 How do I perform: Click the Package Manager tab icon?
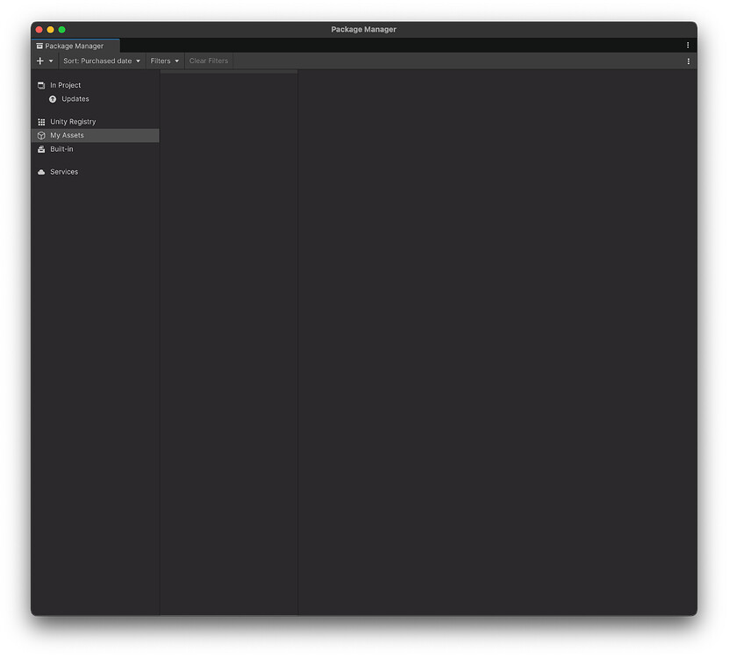(x=39, y=46)
